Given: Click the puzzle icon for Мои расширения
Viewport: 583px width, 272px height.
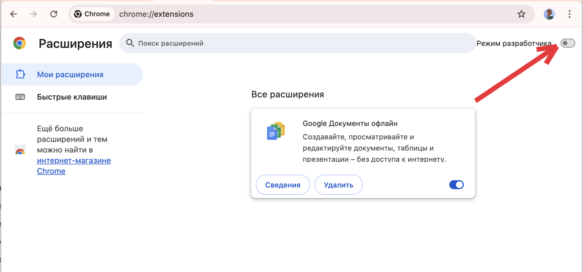Looking at the screenshot, I should pos(20,75).
